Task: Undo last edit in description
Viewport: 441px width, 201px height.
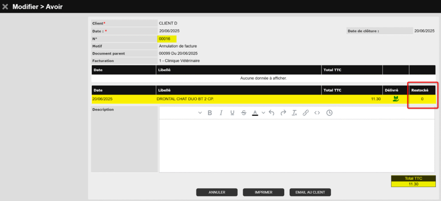Action: 271,113
